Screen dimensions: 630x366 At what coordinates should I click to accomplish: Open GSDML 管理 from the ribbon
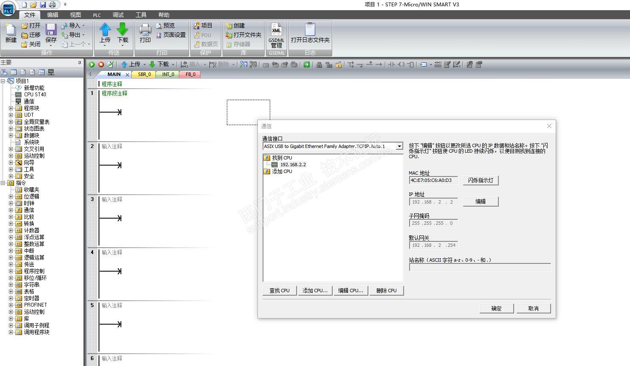[277, 36]
